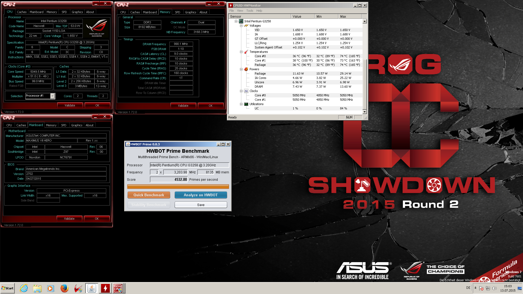Show hidden tray icons arrow

[x=475, y=288]
